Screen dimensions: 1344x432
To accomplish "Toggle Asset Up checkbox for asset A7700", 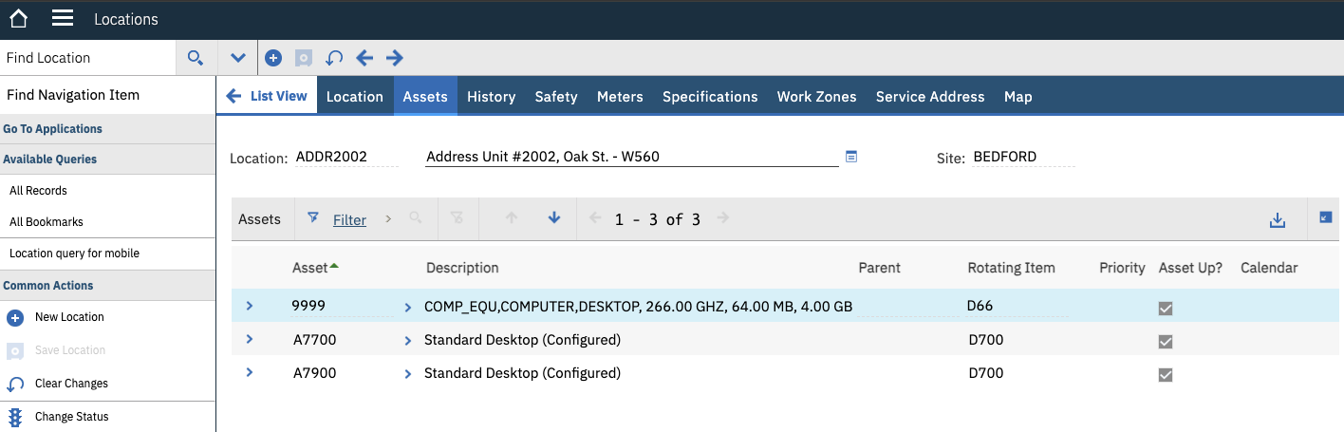I will (x=1166, y=341).
